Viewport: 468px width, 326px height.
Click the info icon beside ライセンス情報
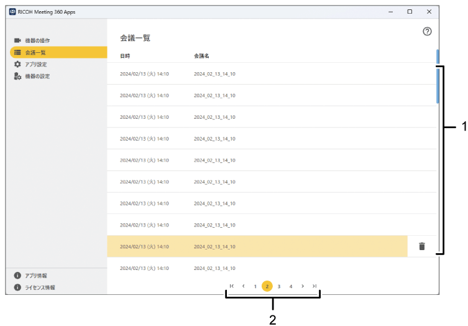point(17,287)
